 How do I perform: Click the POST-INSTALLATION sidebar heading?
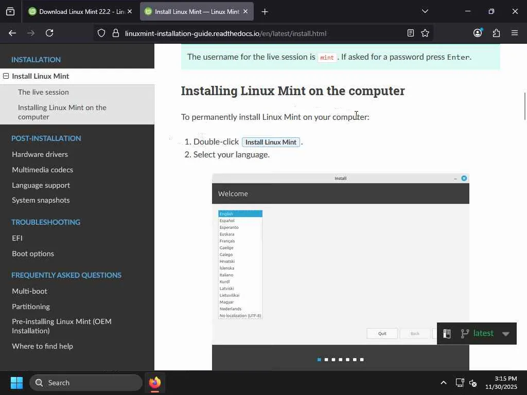pos(46,138)
